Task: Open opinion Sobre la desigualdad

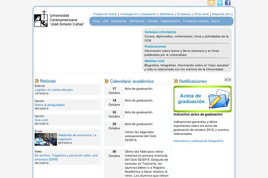Action: click(x=50, y=105)
